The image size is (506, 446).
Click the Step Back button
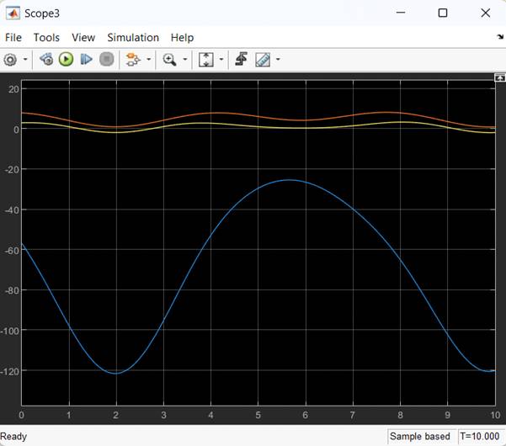(x=47, y=60)
